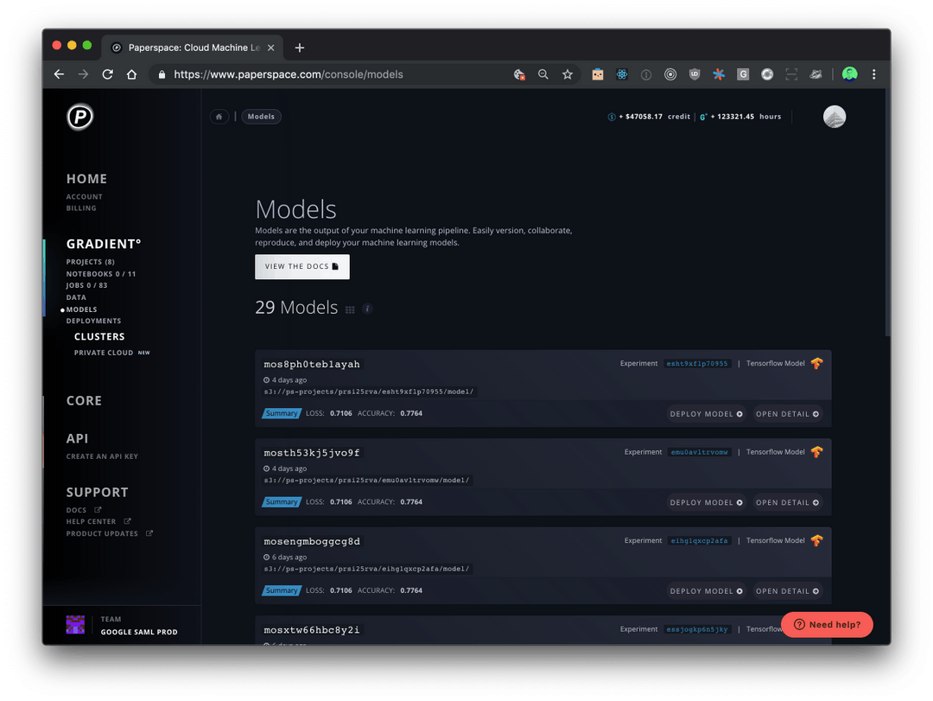Click the Gradient hours icon in the header
933x701 pixels.
701,117
